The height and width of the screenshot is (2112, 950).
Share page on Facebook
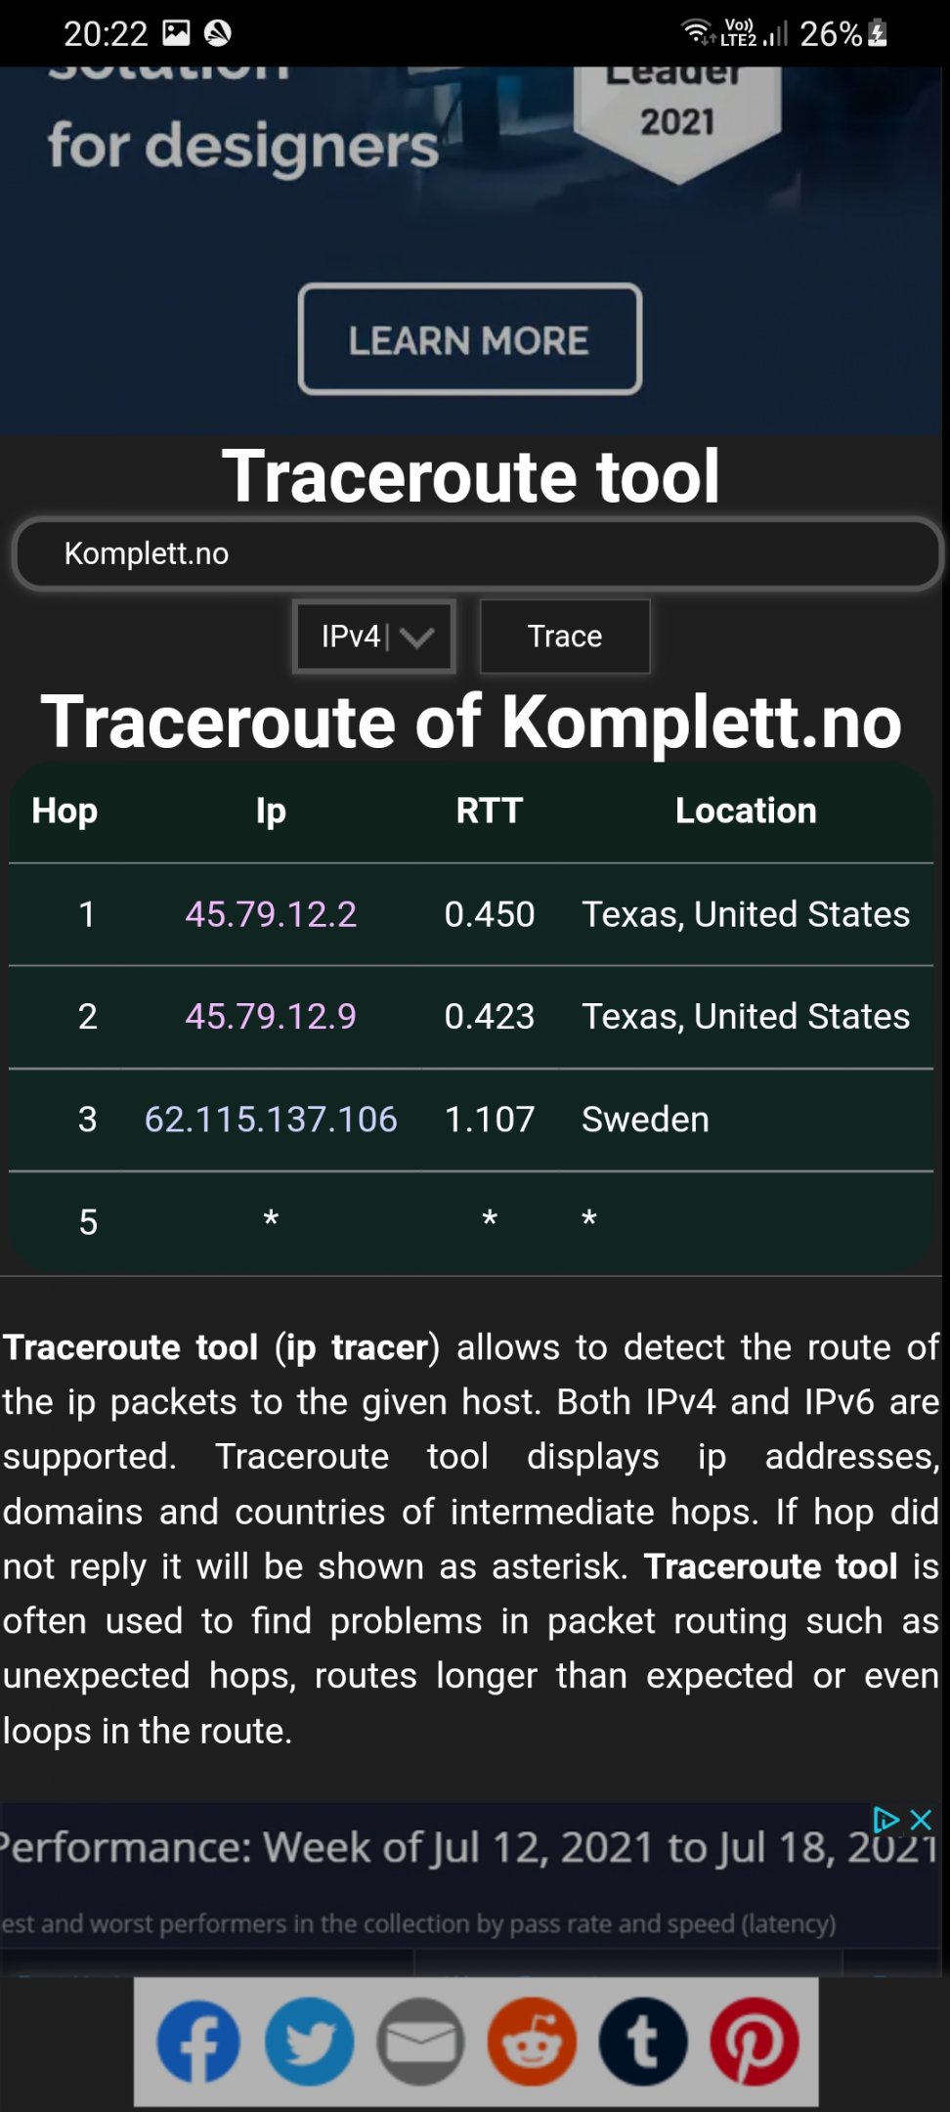(198, 2042)
